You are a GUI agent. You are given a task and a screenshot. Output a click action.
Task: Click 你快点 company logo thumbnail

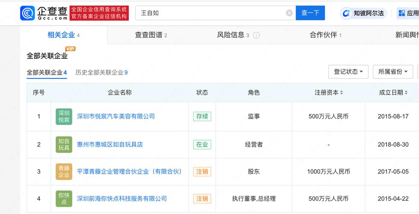[64, 199]
